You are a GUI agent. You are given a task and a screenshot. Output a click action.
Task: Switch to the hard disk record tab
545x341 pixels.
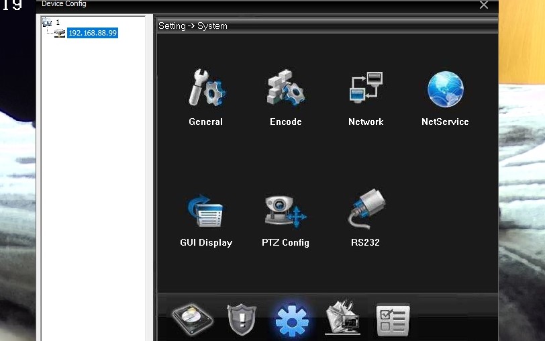(193, 320)
